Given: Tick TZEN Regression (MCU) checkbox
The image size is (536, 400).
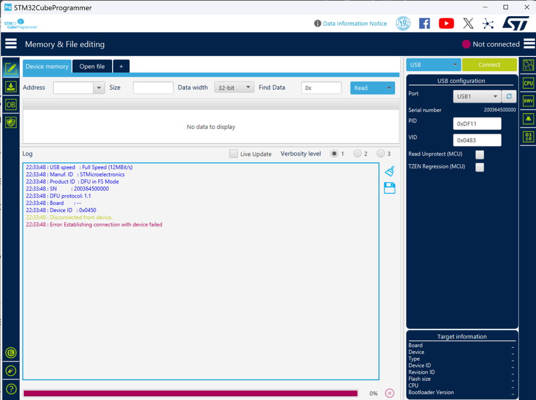Looking at the screenshot, I should [x=480, y=167].
